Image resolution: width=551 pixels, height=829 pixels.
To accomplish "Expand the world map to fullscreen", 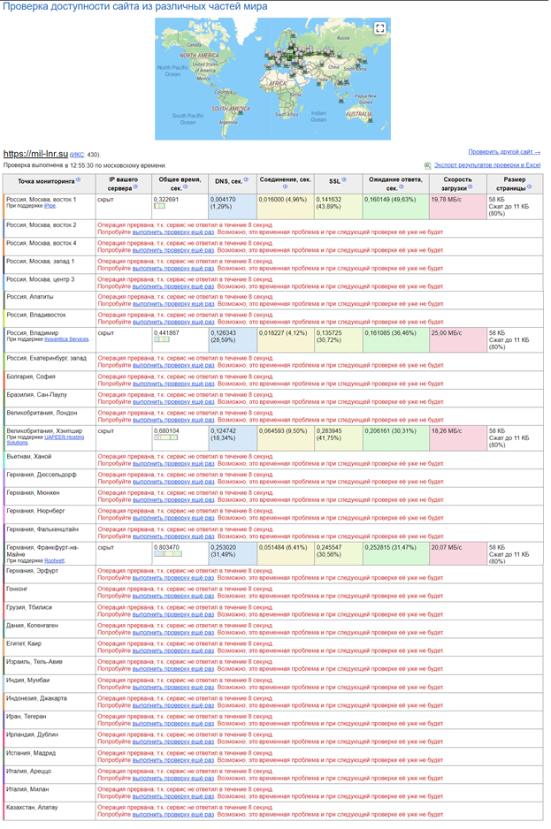I will [x=379, y=28].
